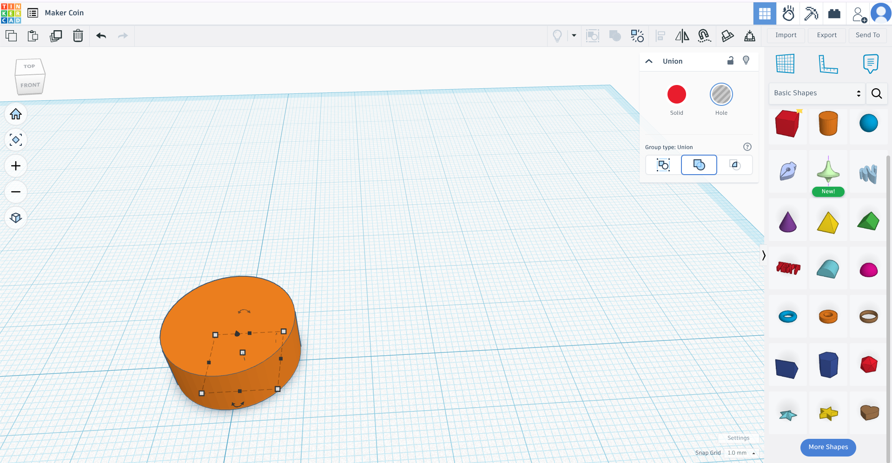Open the Snap Grid dropdown
The width and height of the screenshot is (892, 463).
pyautogui.click(x=741, y=453)
